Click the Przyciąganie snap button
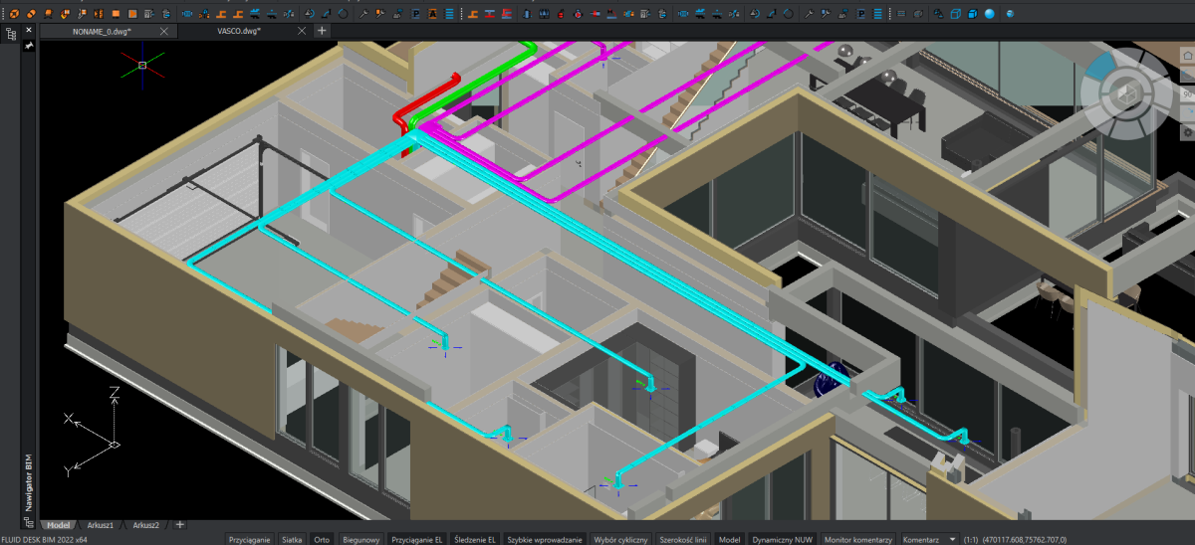 249,539
